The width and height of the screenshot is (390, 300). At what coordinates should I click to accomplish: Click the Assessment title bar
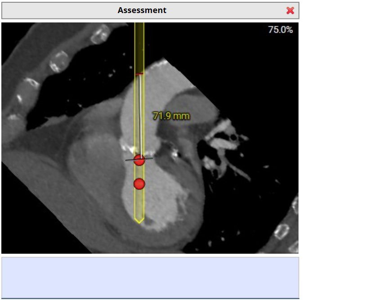tap(150, 10)
